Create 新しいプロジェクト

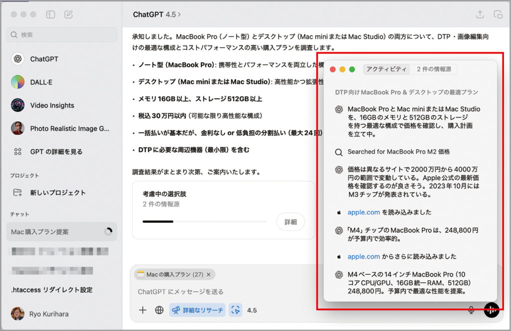(58, 192)
